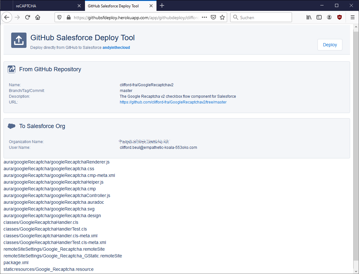Click the scrollbar up arrow
This screenshot has width=359, height=274.
[356, 27]
